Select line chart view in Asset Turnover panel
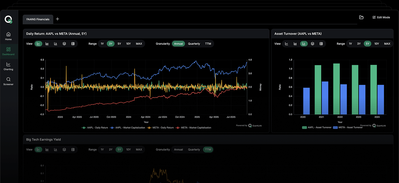399x183 pixels. [287, 44]
